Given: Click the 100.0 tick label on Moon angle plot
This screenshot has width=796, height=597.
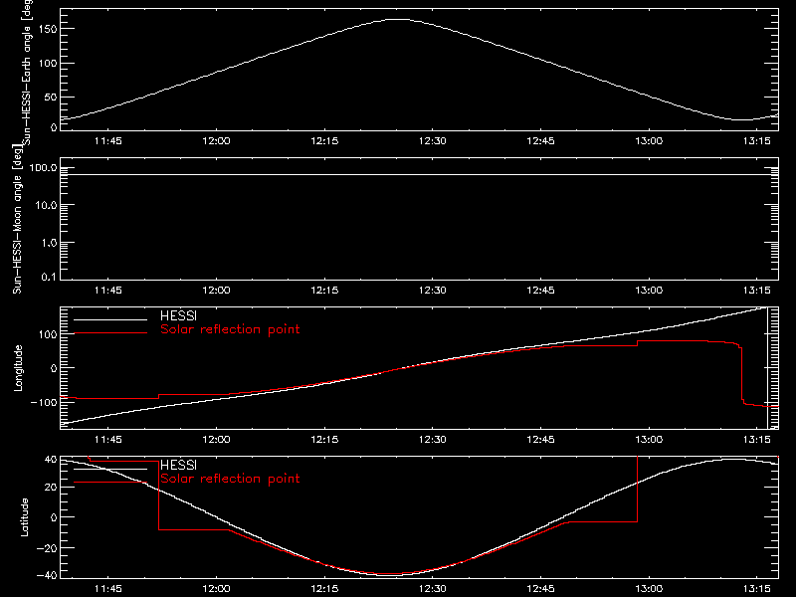Looking at the screenshot, I should [44, 167].
